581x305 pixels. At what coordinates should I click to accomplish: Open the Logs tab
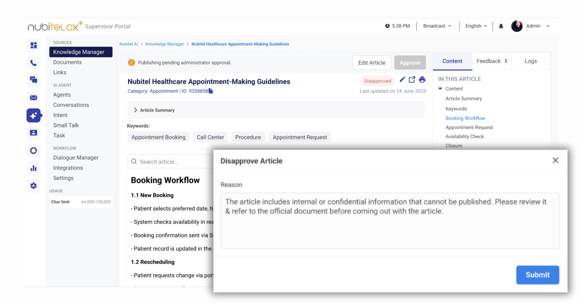(531, 61)
